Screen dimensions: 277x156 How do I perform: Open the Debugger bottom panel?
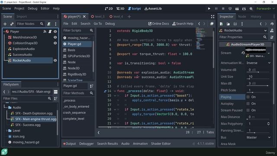point(87,144)
